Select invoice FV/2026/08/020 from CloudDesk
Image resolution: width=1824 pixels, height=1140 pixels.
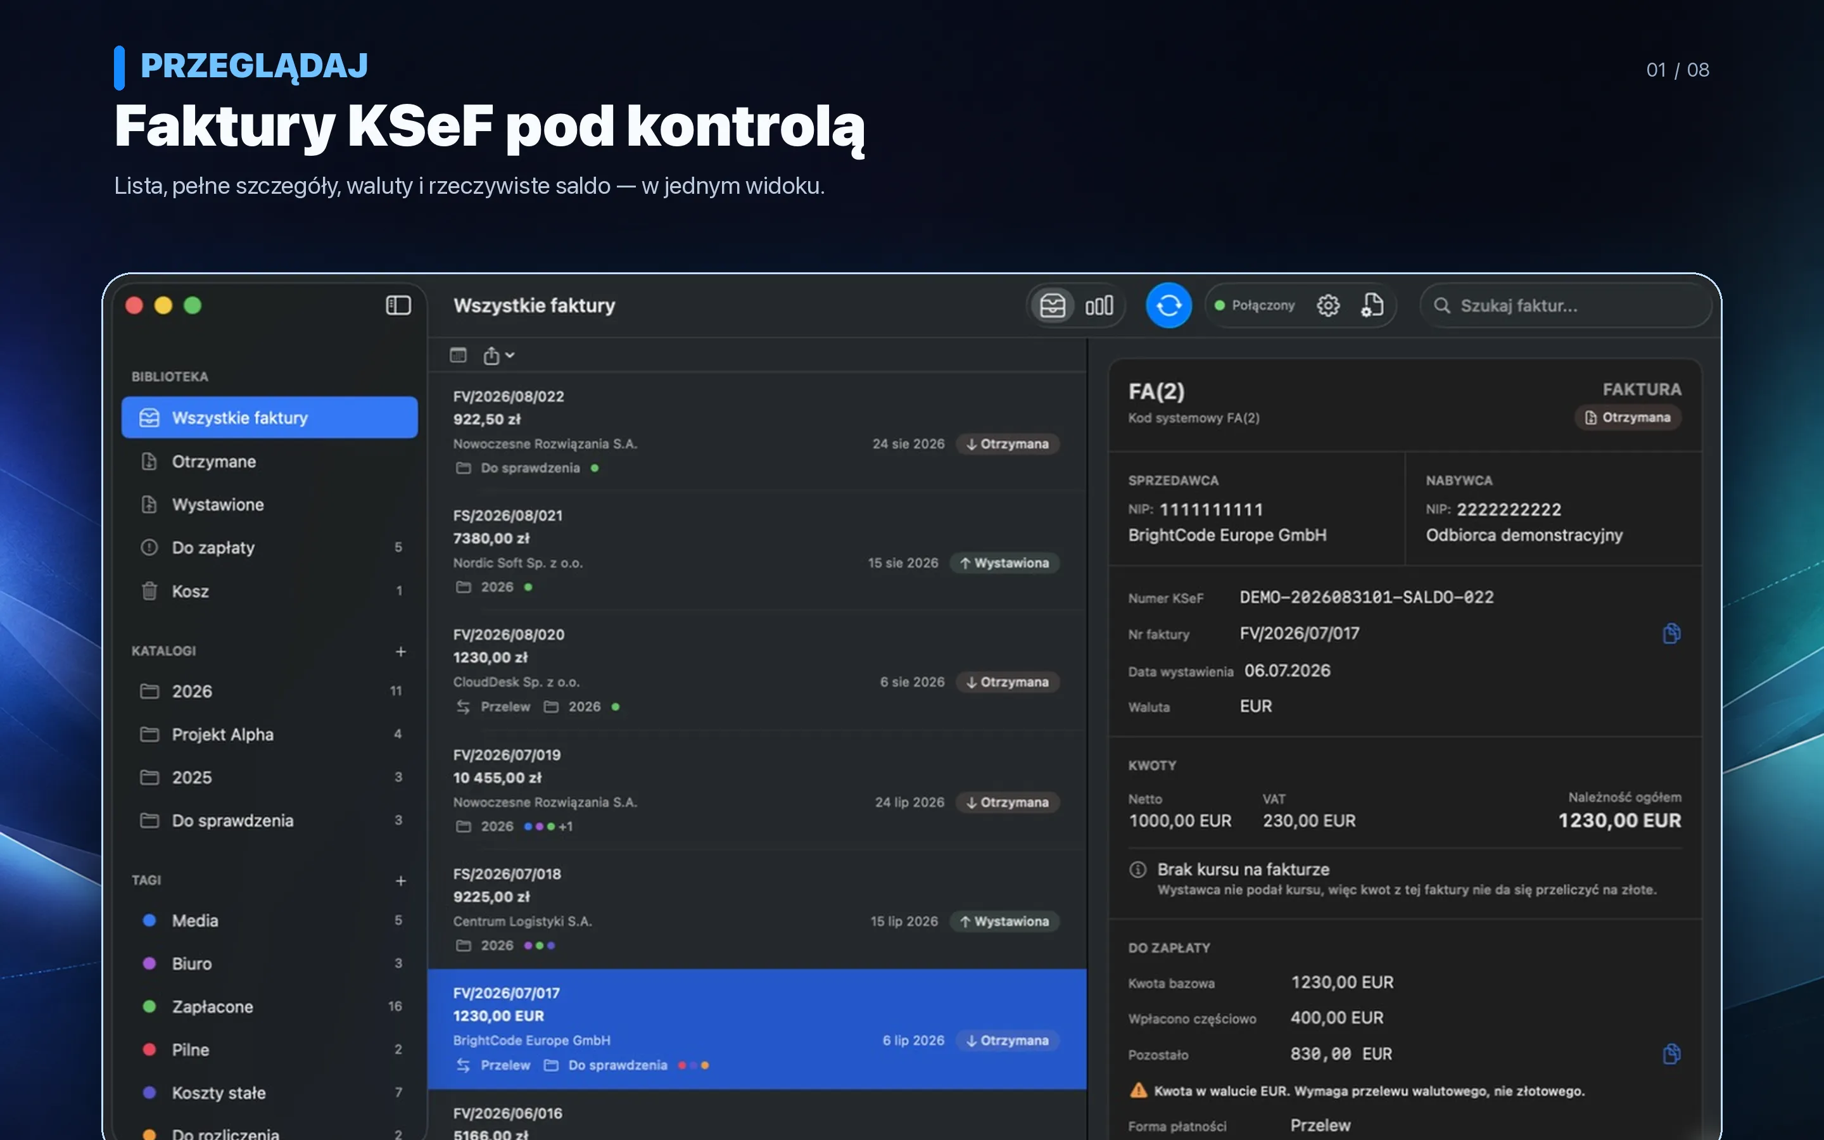tap(757, 670)
